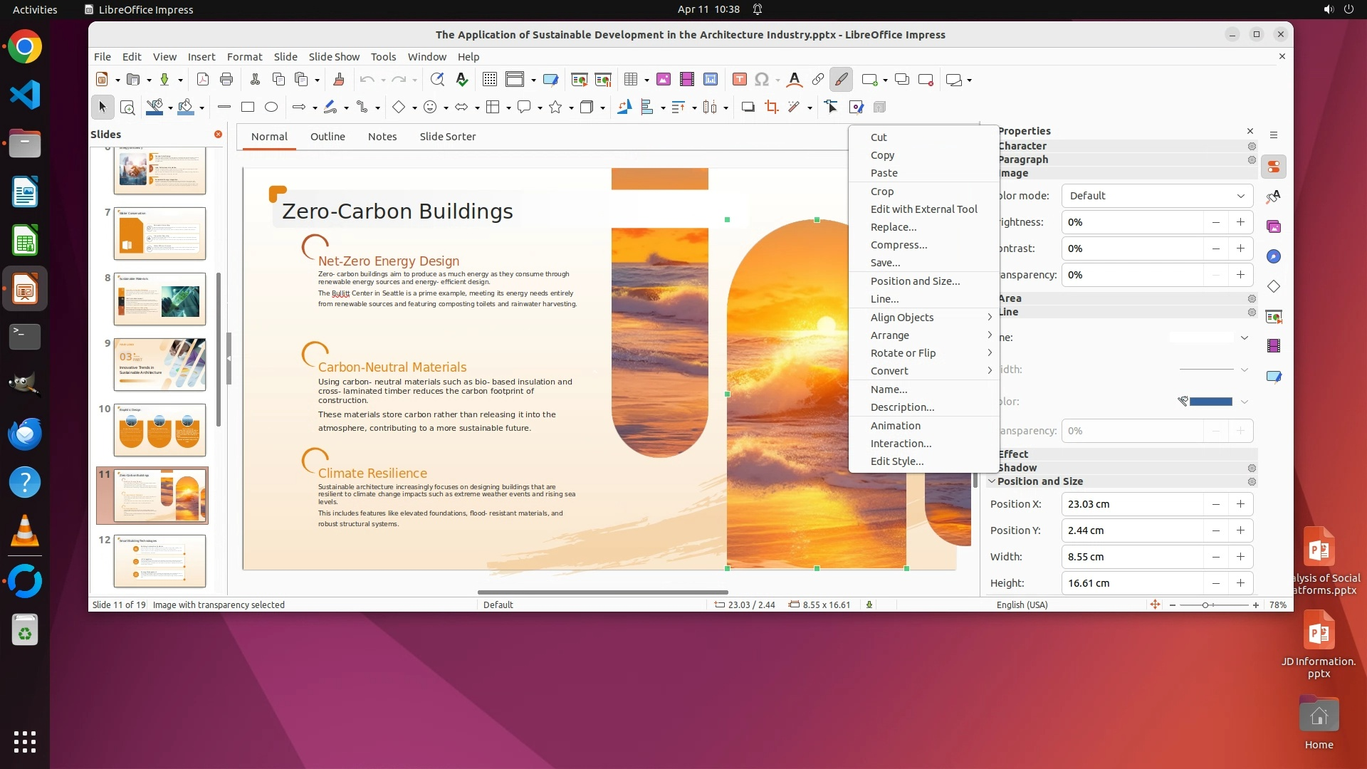
Task: Toggle the Shadow toolbar button
Action: tap(748, 107)
